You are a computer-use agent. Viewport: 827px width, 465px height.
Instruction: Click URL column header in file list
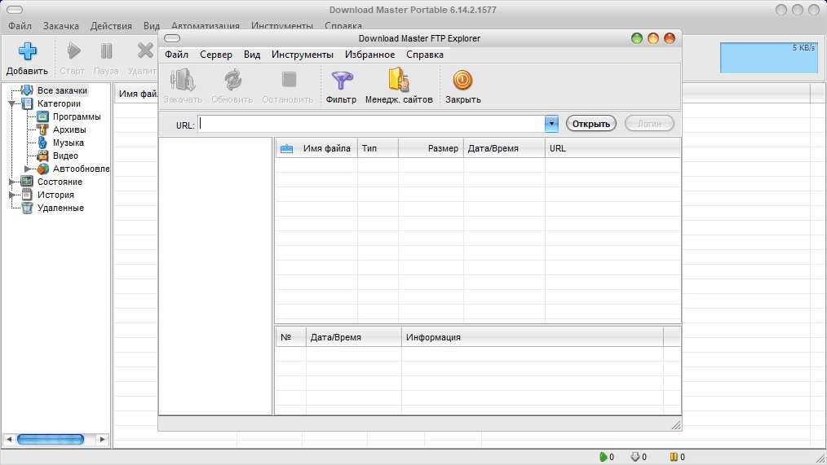613,148
